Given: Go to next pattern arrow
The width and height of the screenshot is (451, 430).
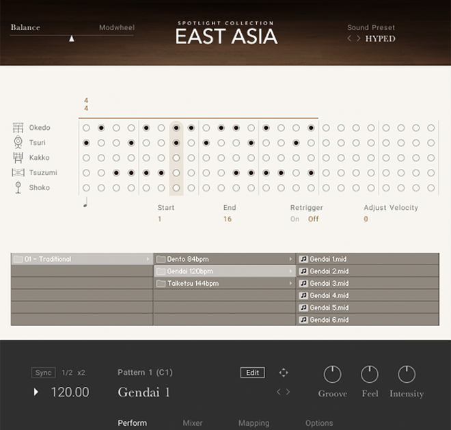Looking at the screenshot, I should pyautogui.click(x=288, y=392).
